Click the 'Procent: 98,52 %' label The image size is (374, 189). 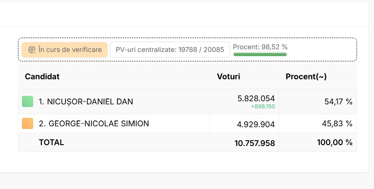pos(260,47)
